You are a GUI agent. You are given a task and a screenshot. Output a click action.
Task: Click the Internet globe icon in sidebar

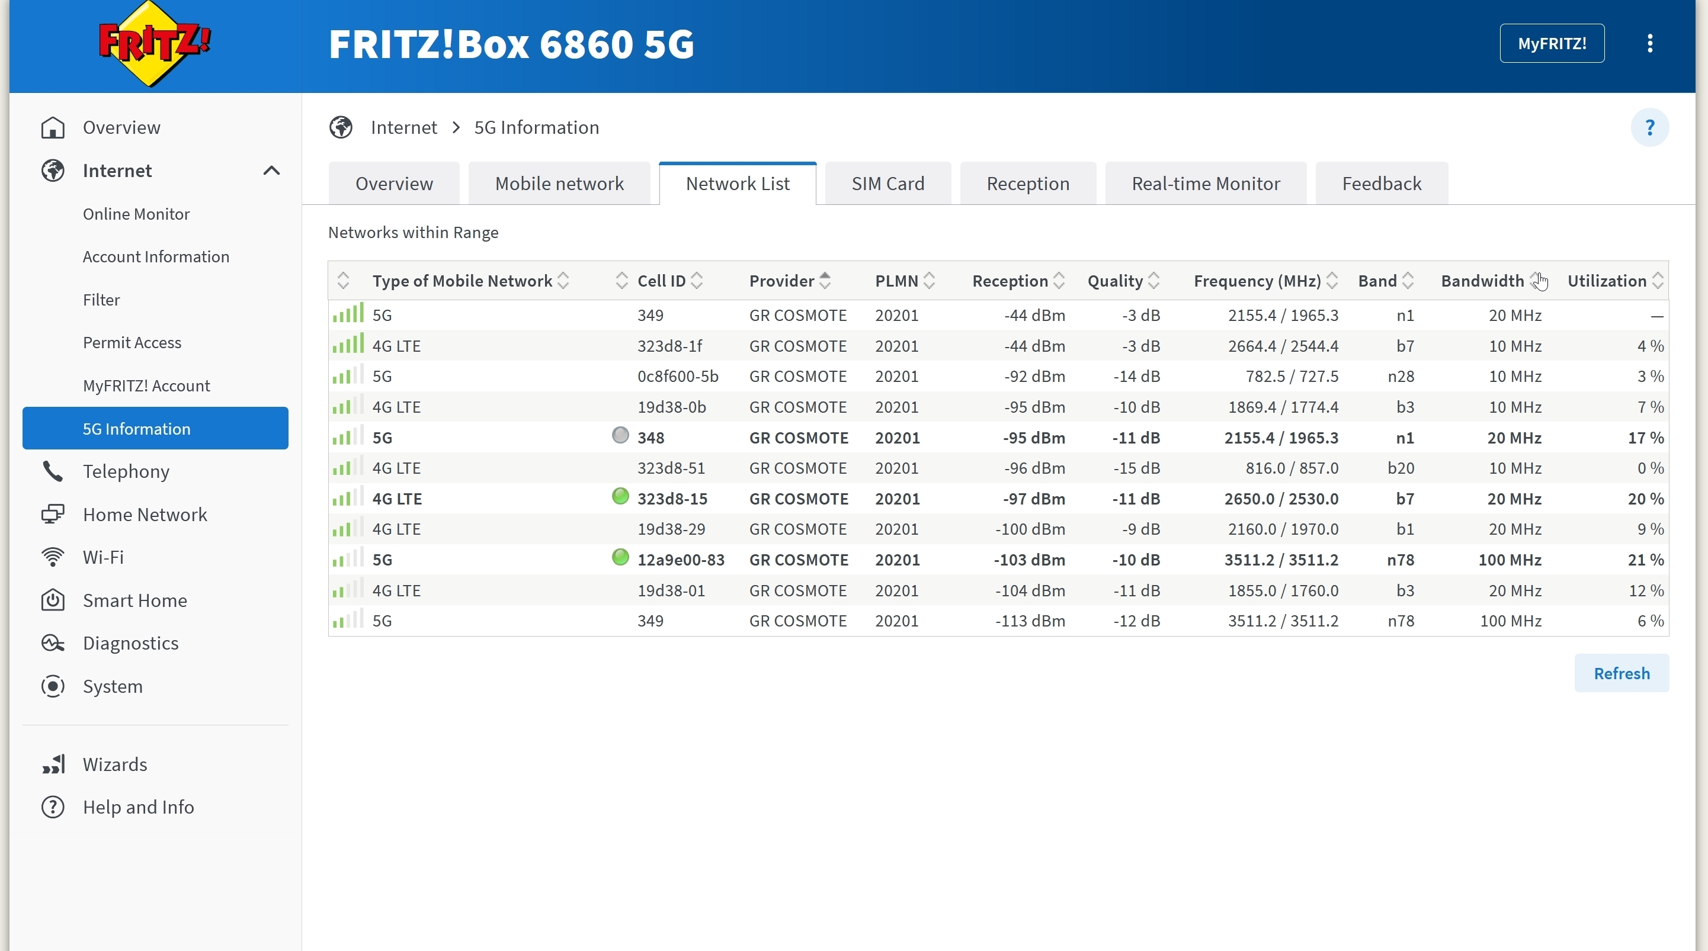pyautogui.click(x=53, y=171)
